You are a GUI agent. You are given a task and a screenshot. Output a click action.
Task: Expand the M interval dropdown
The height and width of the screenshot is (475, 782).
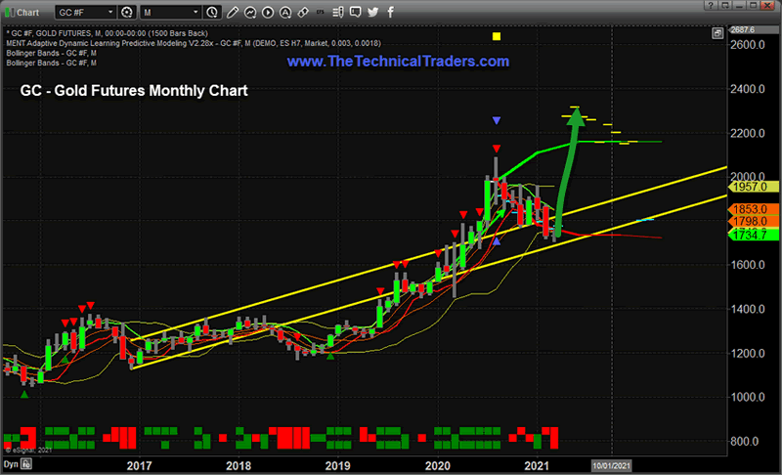point(170,13)
